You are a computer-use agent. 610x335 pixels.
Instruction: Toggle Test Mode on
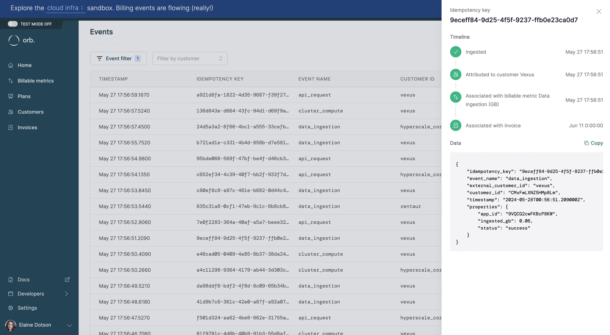(13, 24)
